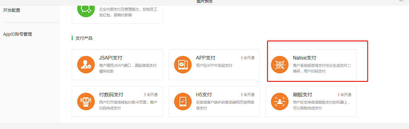The width and height of the screenshot is (409, 129).
Task: Click the Native支付 QR code icon
Action: 280,65
